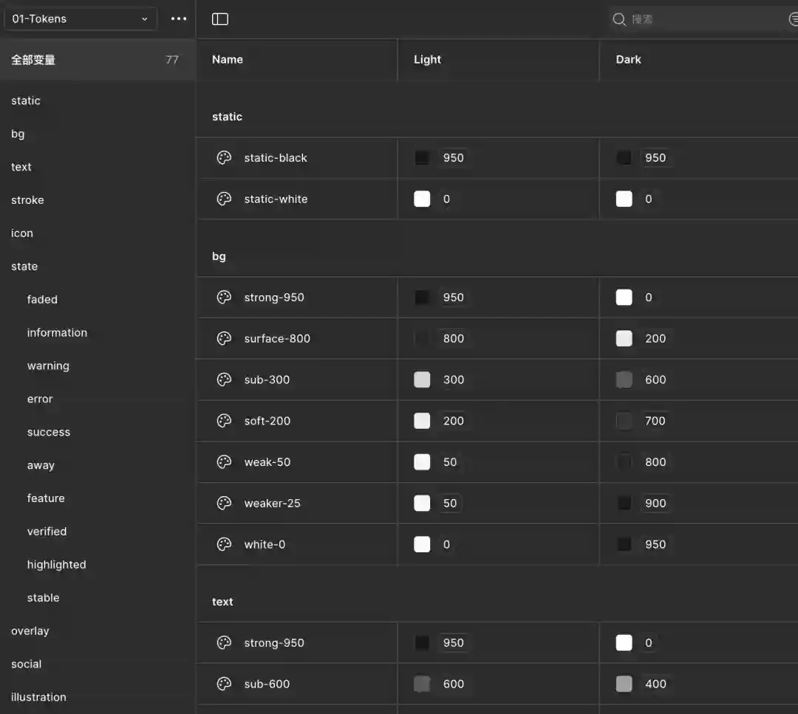This screenshot has height=714, width=798.
Task: Click Light swatch of sub-300
Action: (422, 380)
